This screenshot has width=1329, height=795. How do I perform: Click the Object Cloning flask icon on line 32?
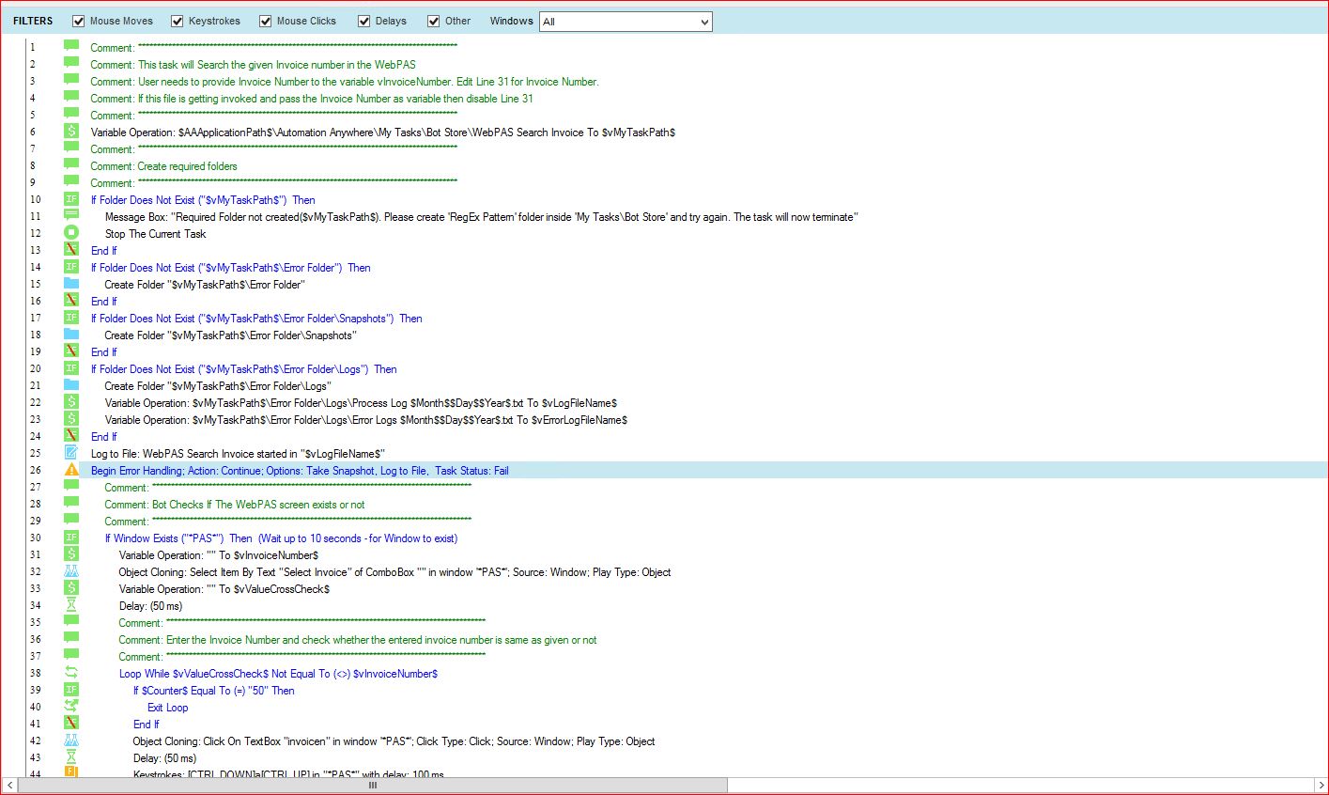(71, 571)
